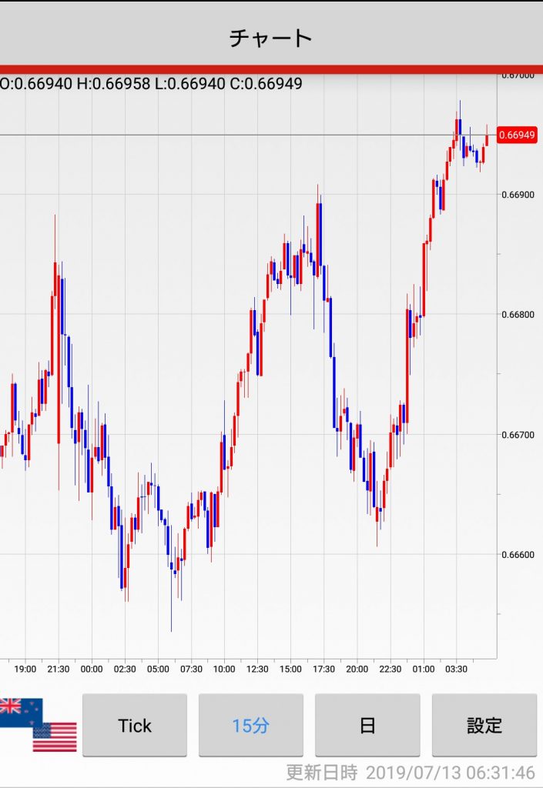This screenshot has width=543, height=788.
Task: Tap the United States flag icon
Action: click(55, 736)
